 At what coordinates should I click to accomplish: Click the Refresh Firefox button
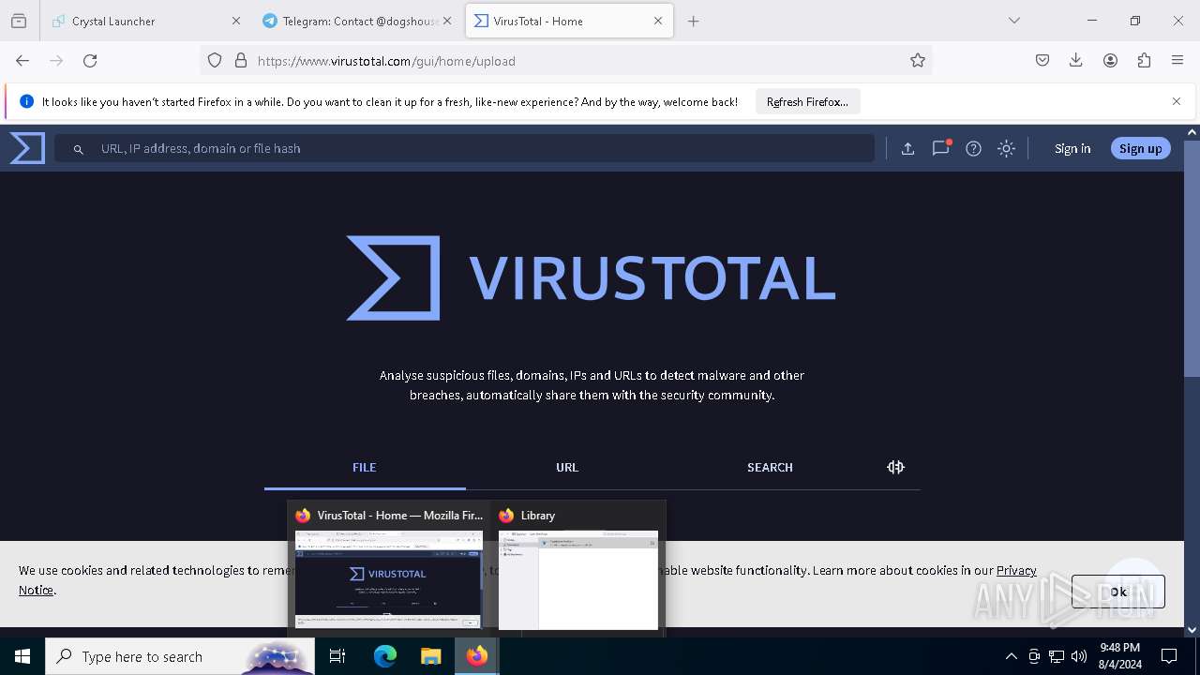tap(807, 101)
